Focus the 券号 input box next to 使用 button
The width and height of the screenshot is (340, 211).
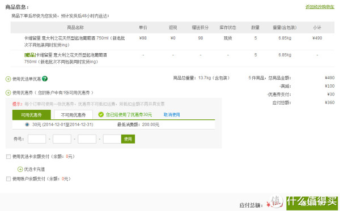[x=112, y=139]
